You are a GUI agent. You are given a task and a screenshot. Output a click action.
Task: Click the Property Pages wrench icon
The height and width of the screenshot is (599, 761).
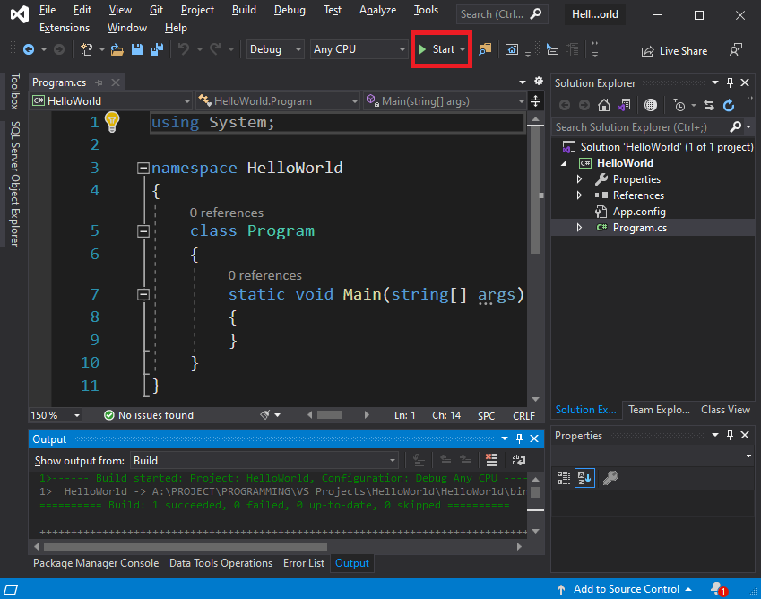[610, 478]
